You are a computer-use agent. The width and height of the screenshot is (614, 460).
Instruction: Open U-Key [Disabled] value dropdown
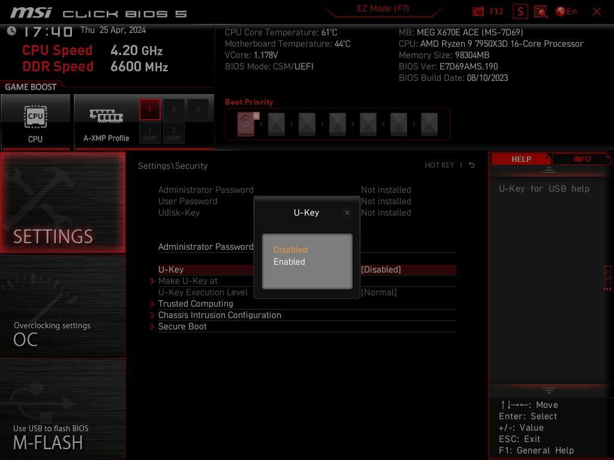[x=381, y=270]
